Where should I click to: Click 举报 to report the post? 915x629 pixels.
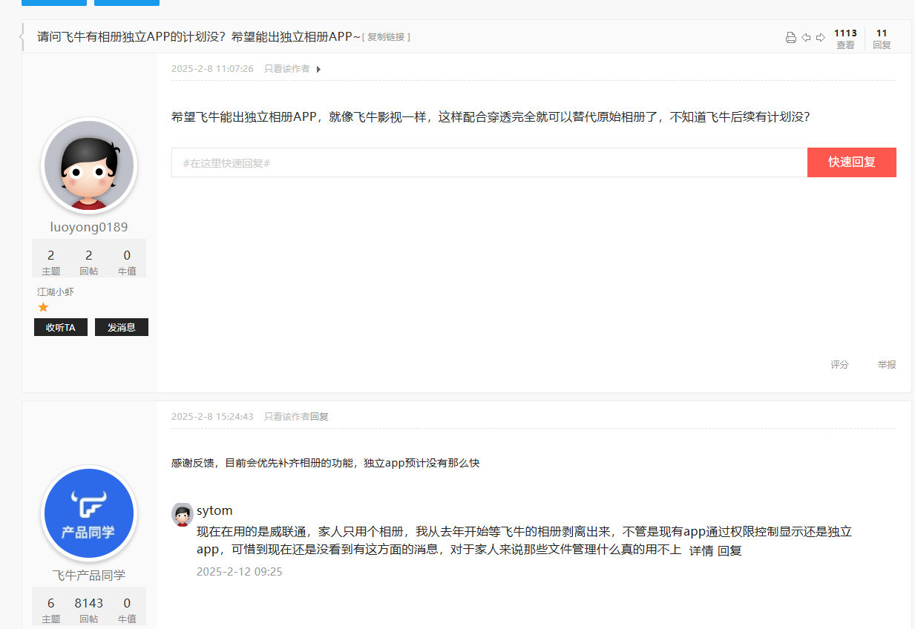coord(887,365)
